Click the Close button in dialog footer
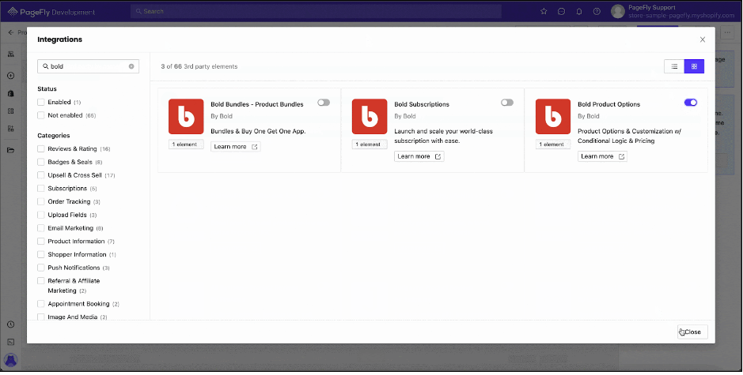This screenshot has height=375, width=743. tap(693, 332)
